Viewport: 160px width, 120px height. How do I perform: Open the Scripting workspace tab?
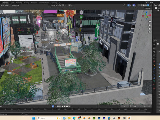[x=54, y=3]
